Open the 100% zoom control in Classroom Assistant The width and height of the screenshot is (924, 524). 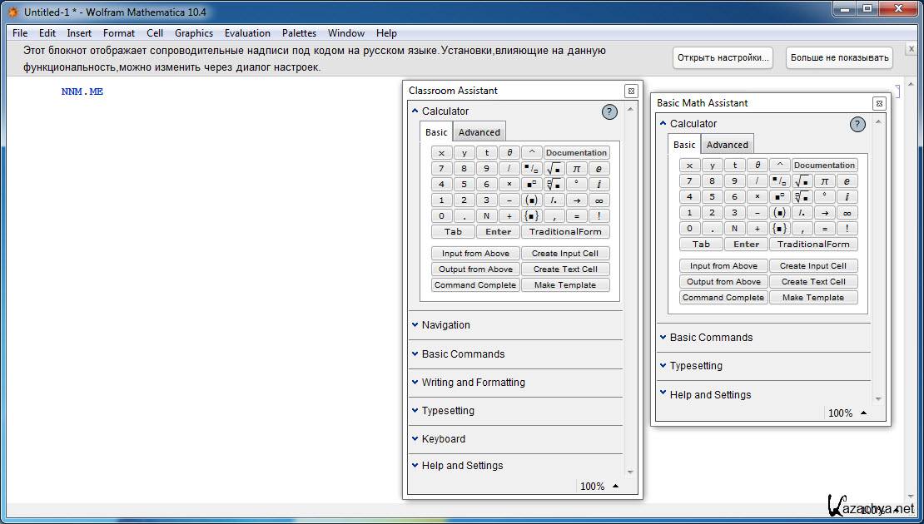tap(599, 487)
